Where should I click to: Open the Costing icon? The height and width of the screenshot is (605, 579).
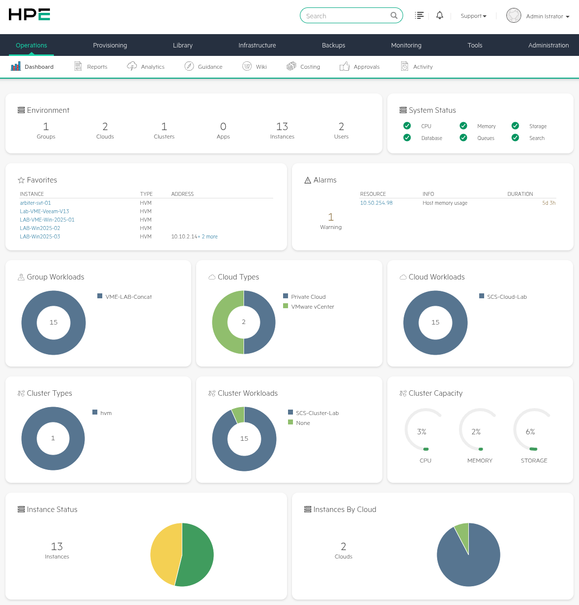click(291, 66)
